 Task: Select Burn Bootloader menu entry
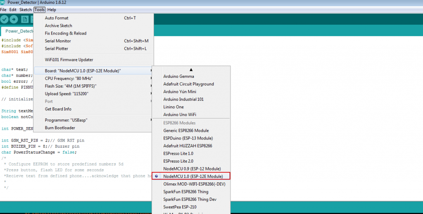click(60, 128)
